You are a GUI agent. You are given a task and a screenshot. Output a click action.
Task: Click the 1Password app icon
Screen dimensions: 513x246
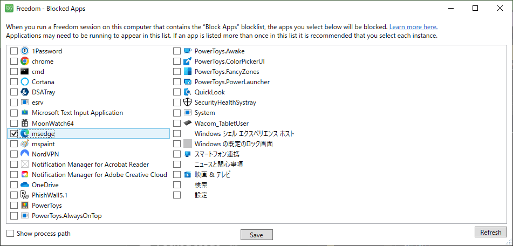pyautogui.click(x=25, y=51)
